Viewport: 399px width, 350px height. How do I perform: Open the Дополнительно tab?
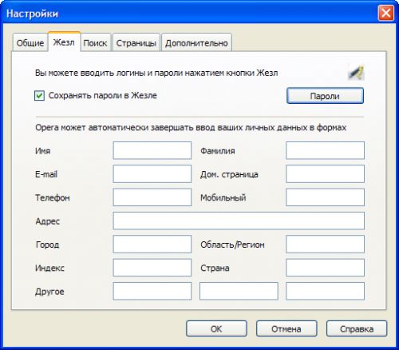tap(196, 42)
